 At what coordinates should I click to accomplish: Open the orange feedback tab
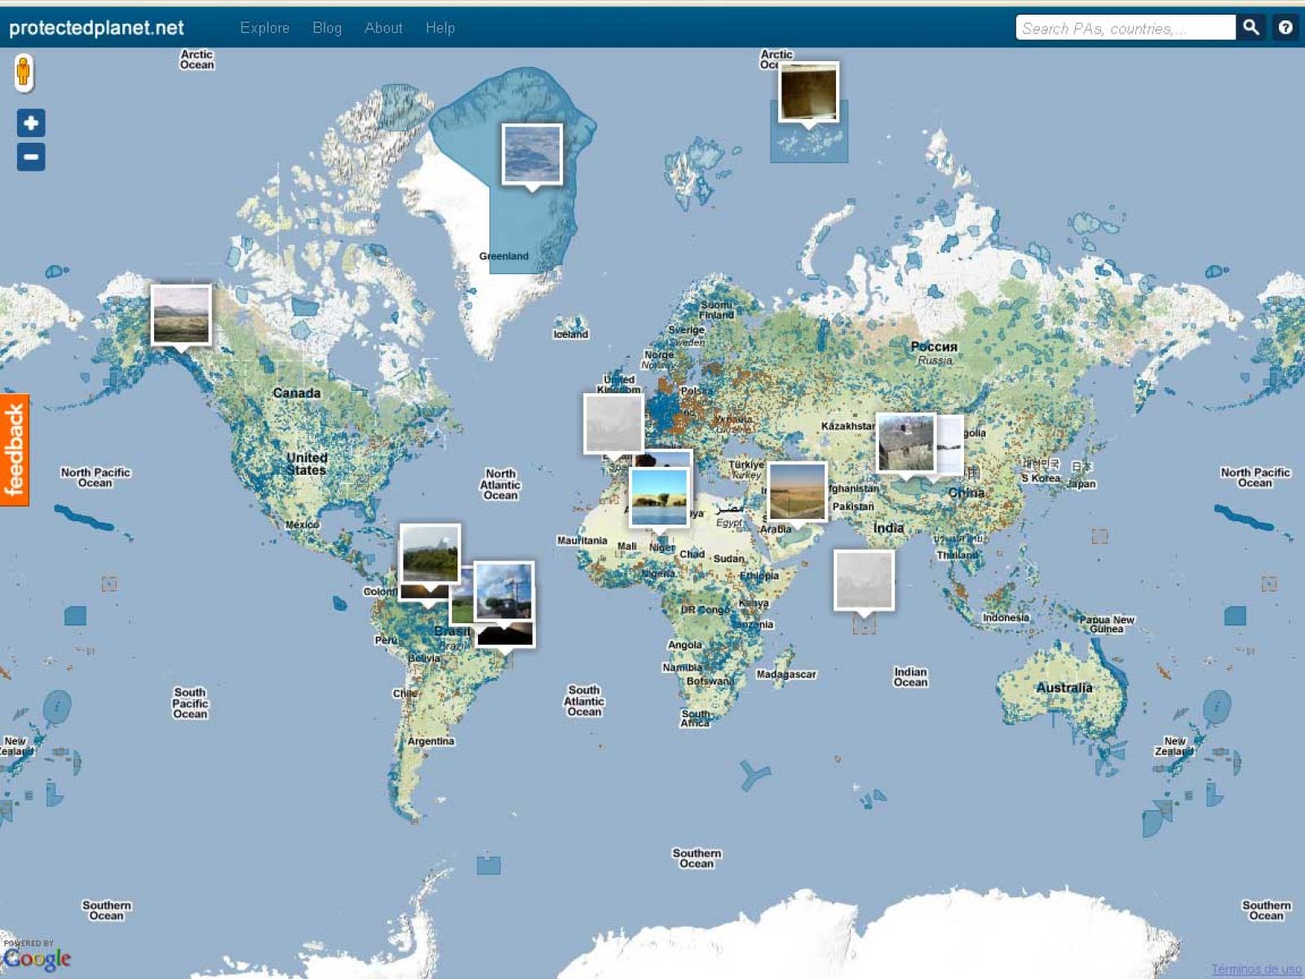click(x=15, y=450)
